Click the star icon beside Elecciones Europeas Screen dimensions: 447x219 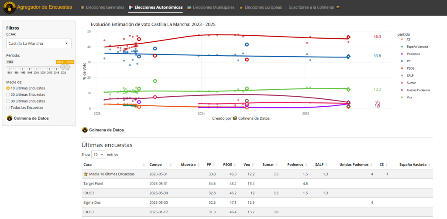click(x=241, y=8)
